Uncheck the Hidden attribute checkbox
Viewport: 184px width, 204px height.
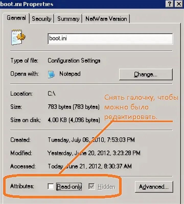click(x=91, y=186)
